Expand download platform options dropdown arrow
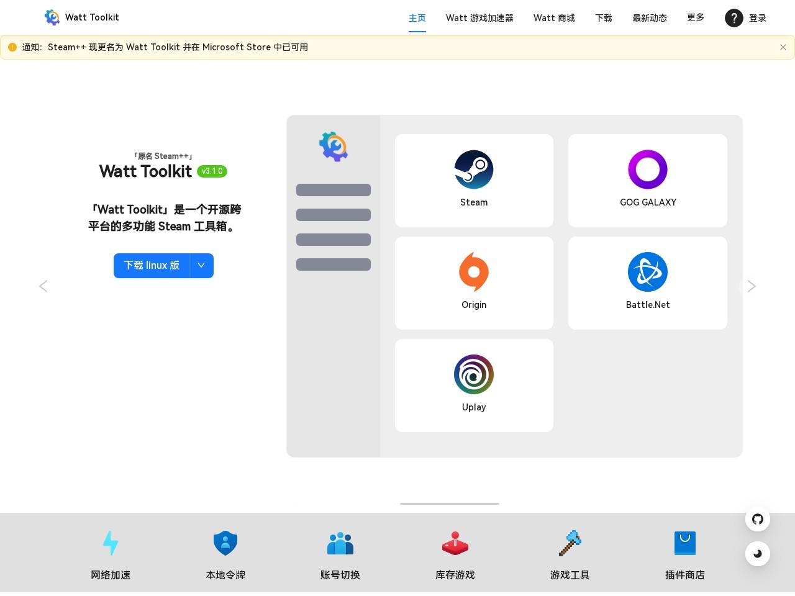The height and width of the screenshot is (596, 795). coord(201,266)
